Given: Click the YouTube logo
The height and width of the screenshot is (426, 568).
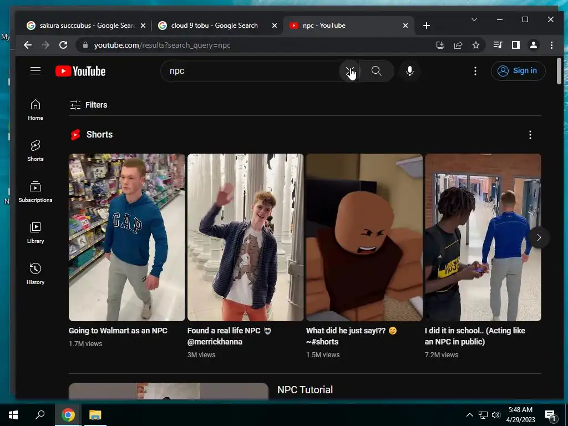Looking at the screenshot, I should pos(80,71).
